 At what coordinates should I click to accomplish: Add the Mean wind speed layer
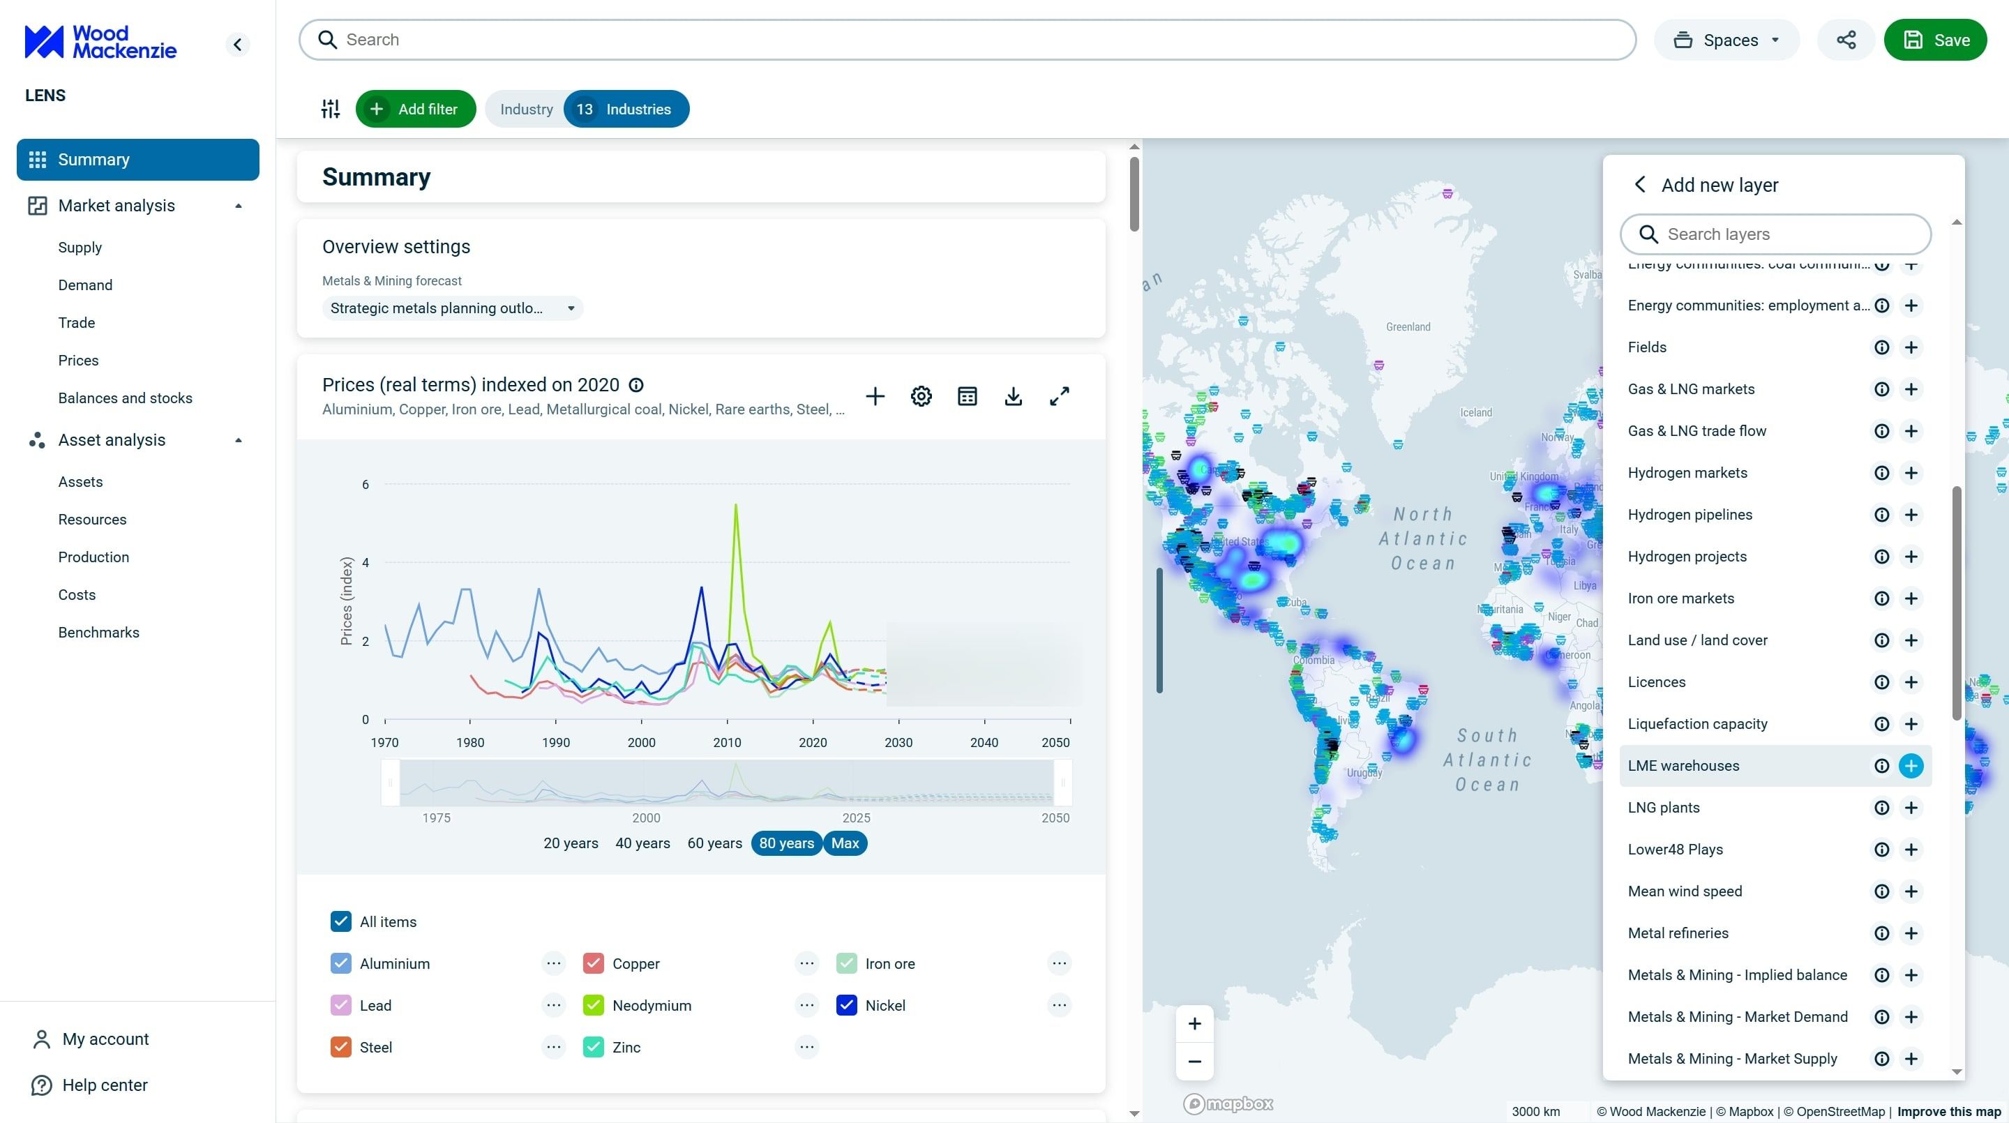coord(1911,891)
